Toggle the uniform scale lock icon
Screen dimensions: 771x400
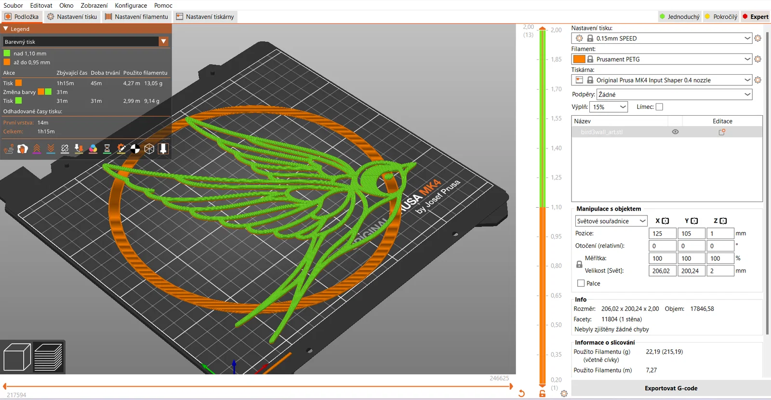(x=579, y=265)
